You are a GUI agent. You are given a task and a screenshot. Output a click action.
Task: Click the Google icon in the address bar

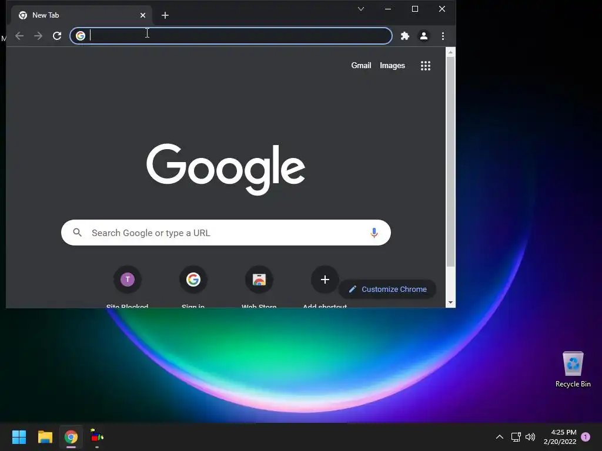pyautogui.click(x=80, y=36)
